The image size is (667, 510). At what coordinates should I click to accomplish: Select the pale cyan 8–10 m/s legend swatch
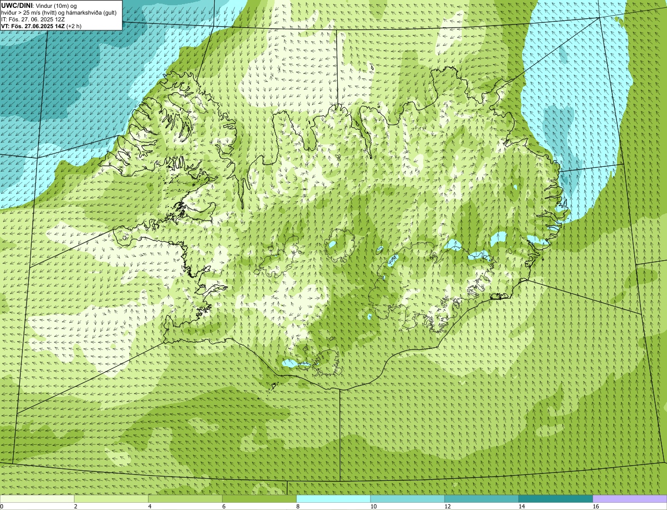pos(333,499)
